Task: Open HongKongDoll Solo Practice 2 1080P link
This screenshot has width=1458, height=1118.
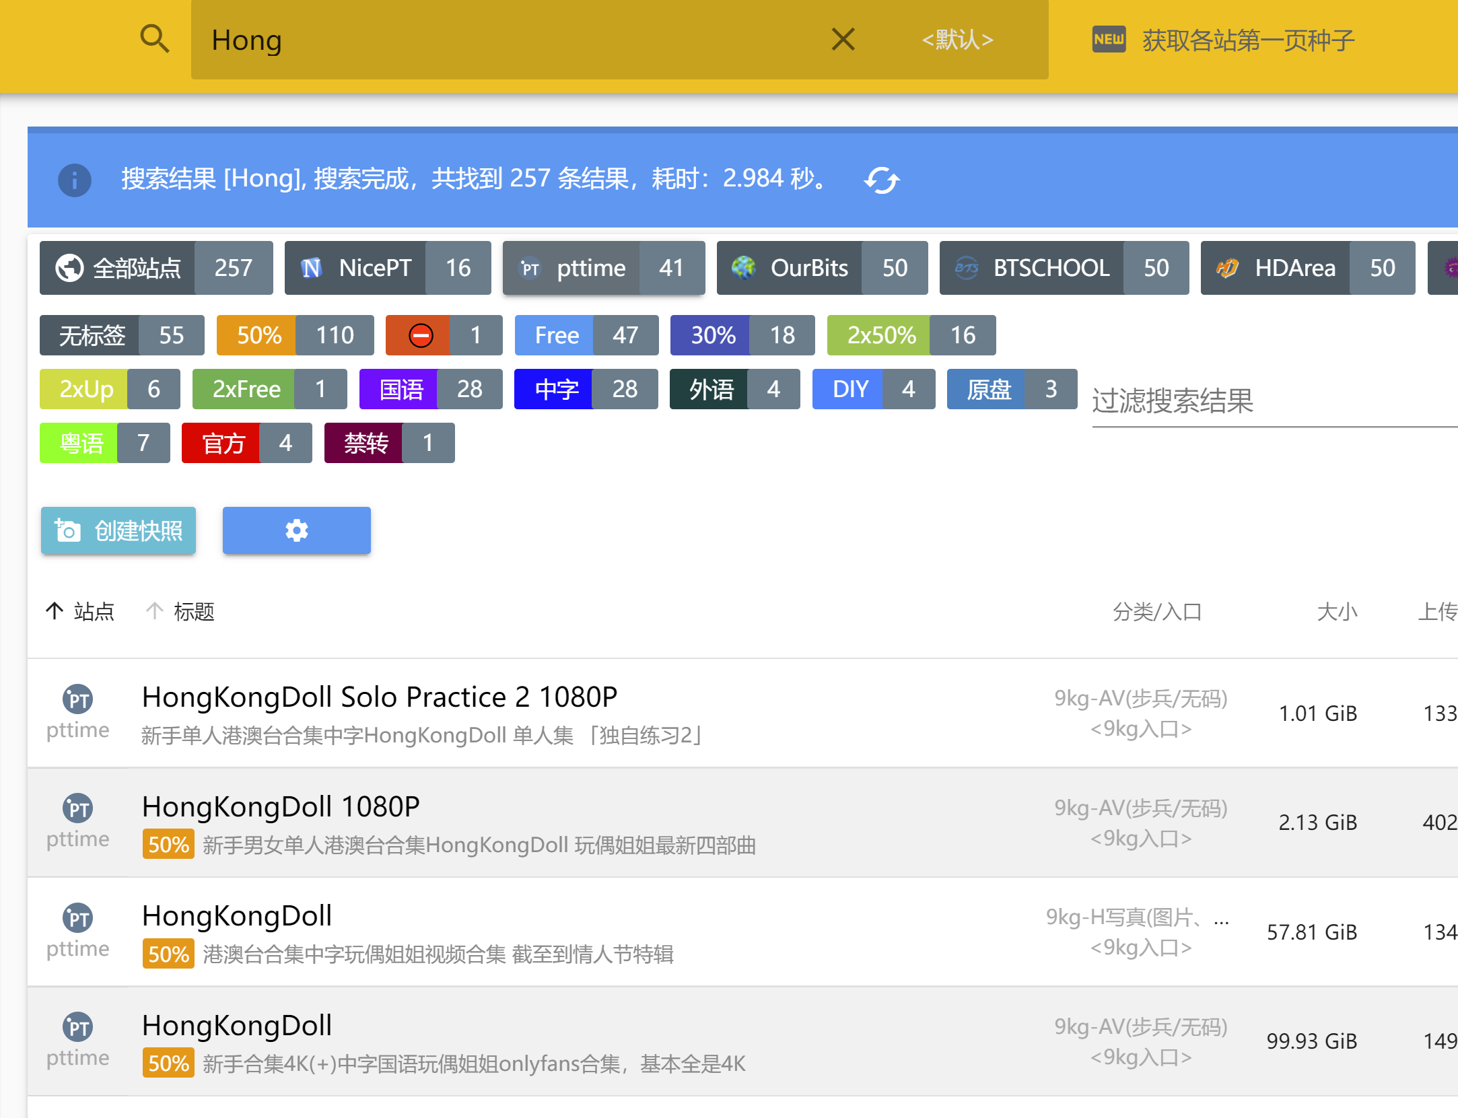Action: coord(379,697)
